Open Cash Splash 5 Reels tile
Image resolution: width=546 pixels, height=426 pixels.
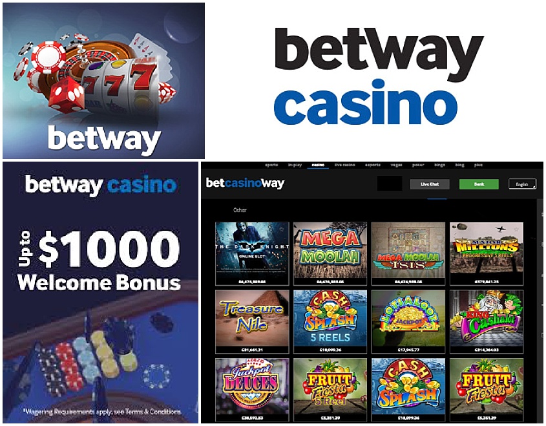330,321
